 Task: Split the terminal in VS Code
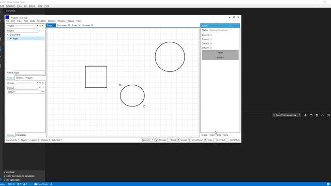[311, 115]
